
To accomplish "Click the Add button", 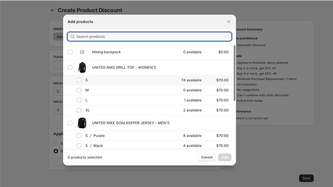I will click(x=225, y=157).
